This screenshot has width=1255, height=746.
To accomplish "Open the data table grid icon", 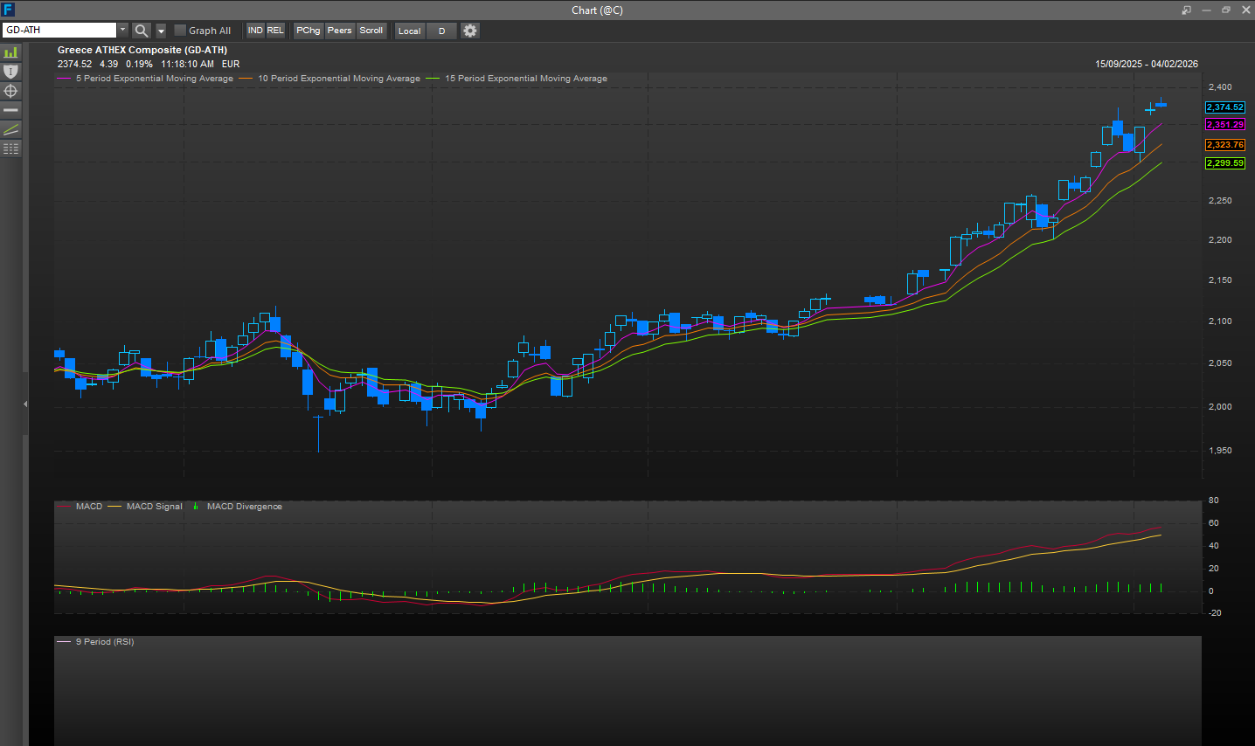I will point(10,149).
